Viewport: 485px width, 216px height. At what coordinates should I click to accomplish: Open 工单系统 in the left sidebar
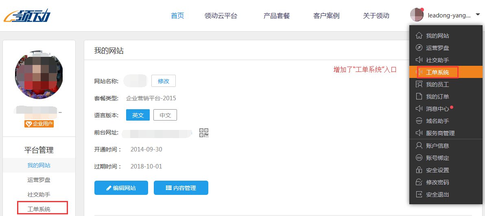[x=39, y=209]
